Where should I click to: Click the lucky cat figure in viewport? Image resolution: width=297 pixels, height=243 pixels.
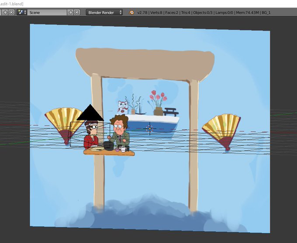pyautogui.click(x=122, y=107)
